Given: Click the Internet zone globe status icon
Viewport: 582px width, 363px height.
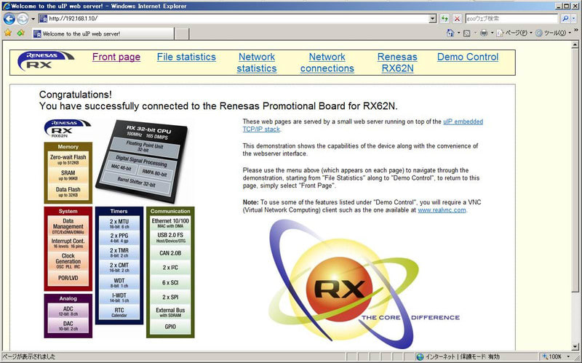Looking at the screenshot, I should (420, 356).
